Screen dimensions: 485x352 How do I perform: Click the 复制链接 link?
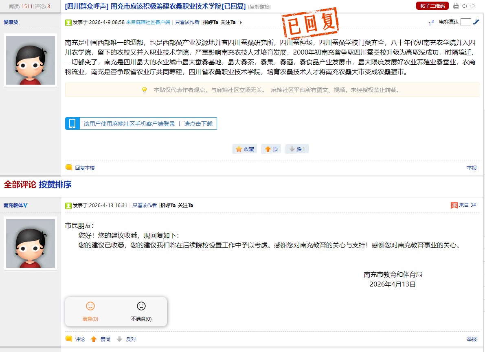coord(259,7)
